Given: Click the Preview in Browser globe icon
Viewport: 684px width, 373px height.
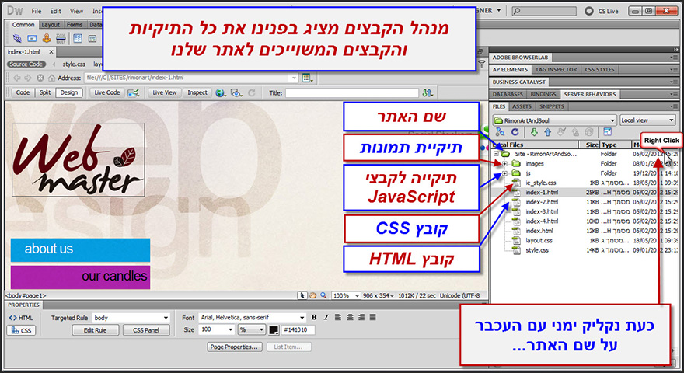Looking at the screenshot, I should point(220,92).
